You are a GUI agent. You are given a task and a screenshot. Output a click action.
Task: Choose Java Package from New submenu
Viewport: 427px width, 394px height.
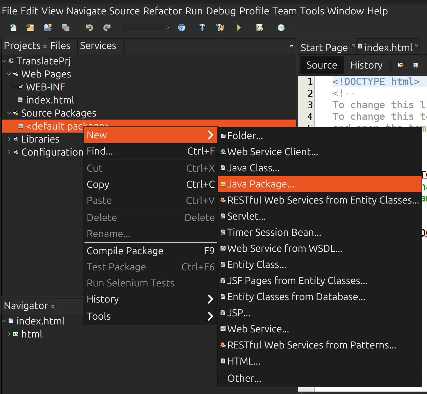coord(260,184)
